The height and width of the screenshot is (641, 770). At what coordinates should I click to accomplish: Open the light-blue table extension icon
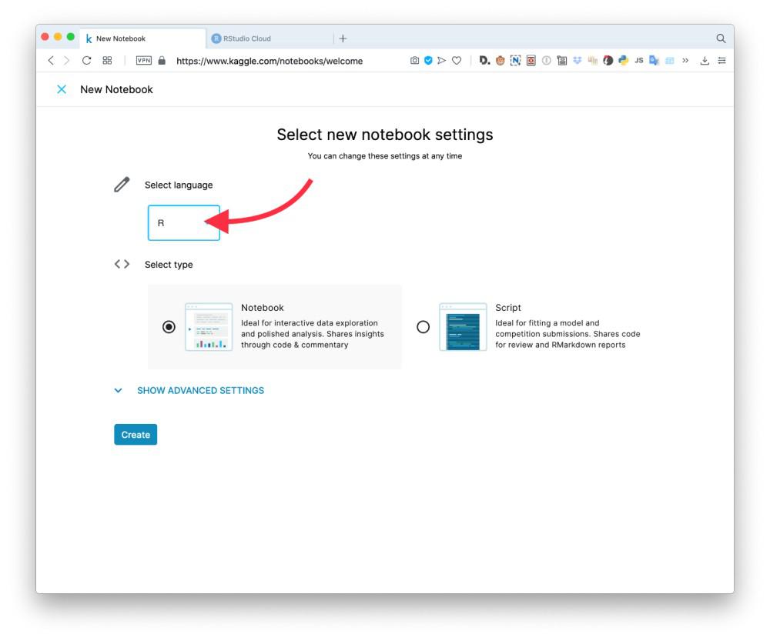669,60
